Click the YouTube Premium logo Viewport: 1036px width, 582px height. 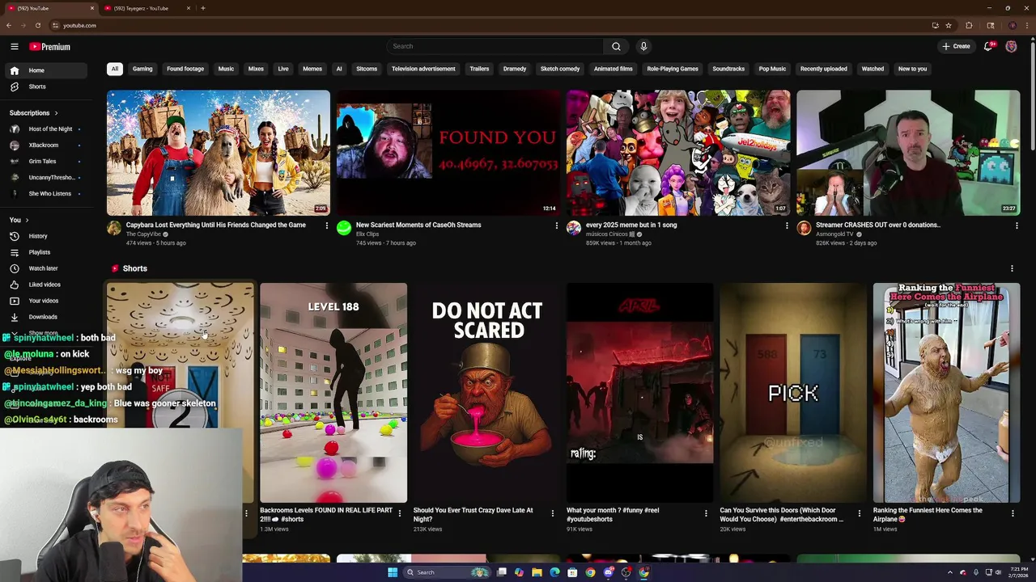pyautogui.click(x=50, y=47)
